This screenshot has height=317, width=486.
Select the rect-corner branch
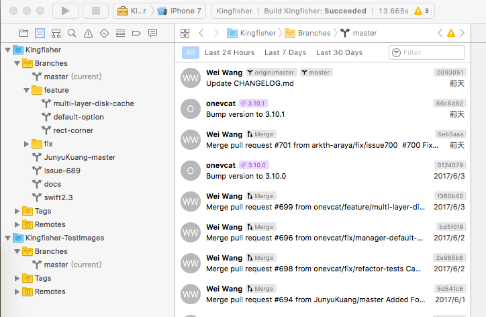67,130
